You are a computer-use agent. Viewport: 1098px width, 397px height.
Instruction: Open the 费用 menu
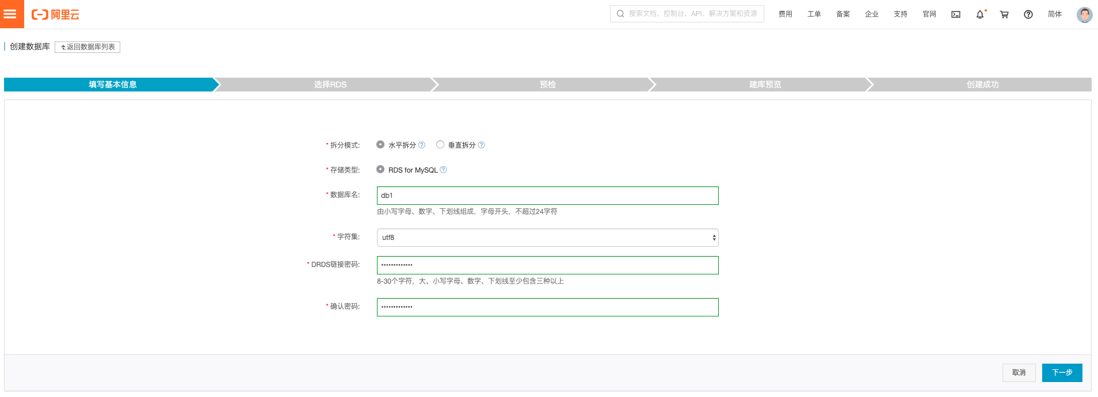785,14
